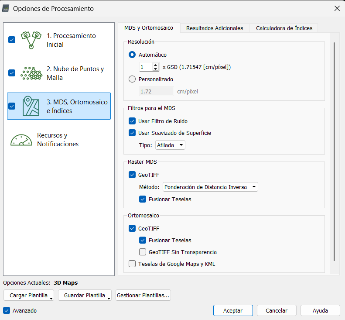Image resolution: width=345 pixels, height=320 pixels.
Task: Open Recursos y Notificaciones gauge icon
Action: point(22,140)
